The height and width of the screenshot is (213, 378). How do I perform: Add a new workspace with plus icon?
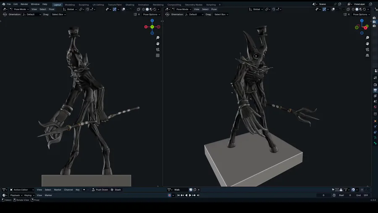click(220, 5)
